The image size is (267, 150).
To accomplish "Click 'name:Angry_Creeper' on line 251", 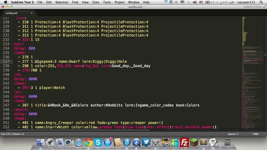I will (x=54, y=123).
